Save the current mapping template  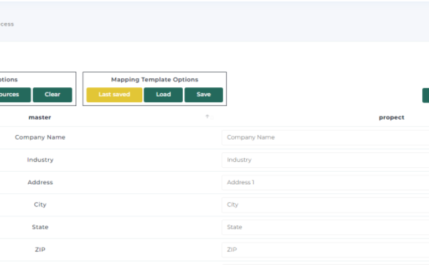pyautogui.click(x=204, y=95)
